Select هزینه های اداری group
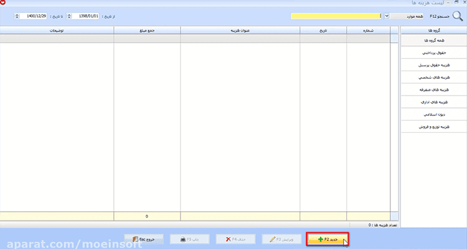 [x=434, y=102]
